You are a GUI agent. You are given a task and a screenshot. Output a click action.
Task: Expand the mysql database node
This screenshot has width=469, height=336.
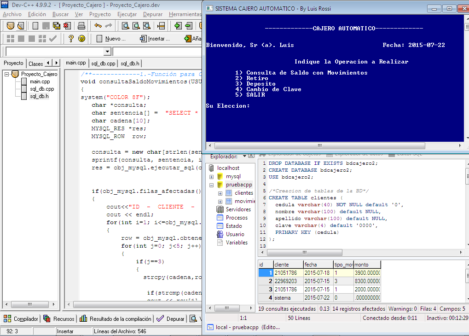(211, 177)
